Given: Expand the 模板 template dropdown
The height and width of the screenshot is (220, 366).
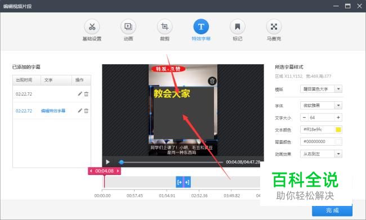Looking at the screenshot, I should pos(338,89).
